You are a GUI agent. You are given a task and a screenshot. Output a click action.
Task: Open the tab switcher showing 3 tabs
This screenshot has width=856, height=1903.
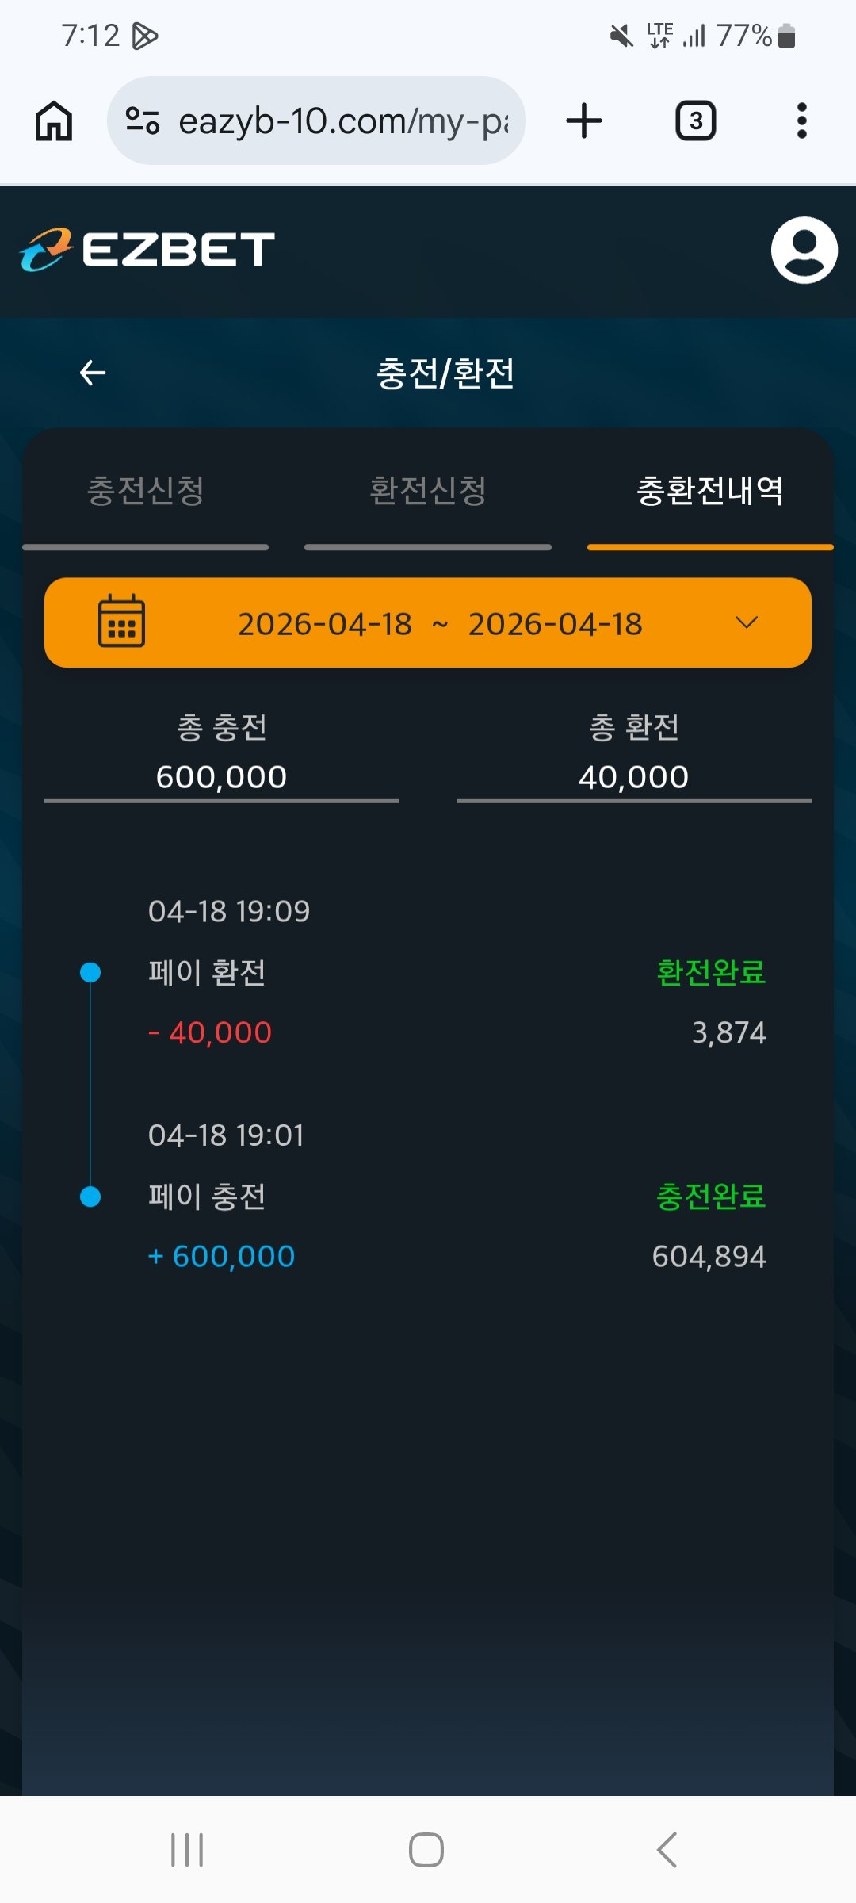tap(695, 121)
